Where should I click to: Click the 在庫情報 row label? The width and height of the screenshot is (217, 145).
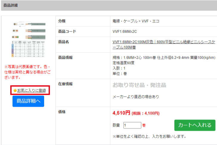(x=66, y=84)
